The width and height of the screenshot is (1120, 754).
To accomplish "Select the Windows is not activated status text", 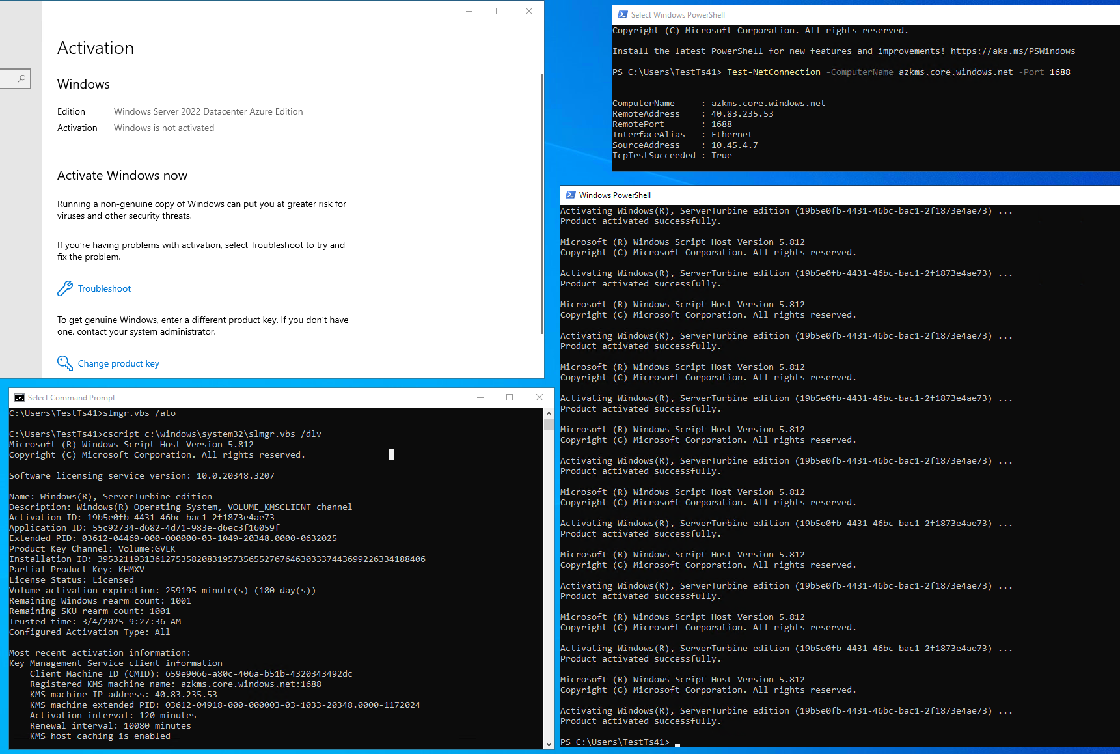I will [163, 128].
